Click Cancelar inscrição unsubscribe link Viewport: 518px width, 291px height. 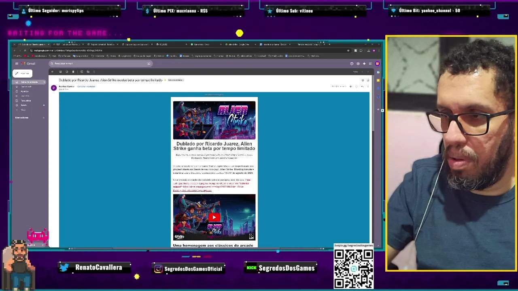click(x=86, y=86)
